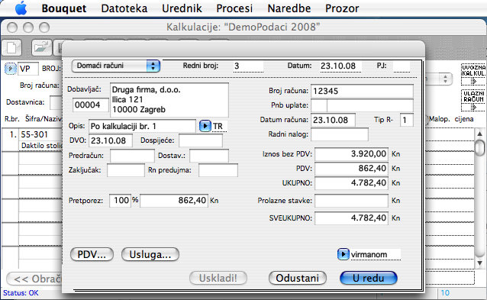Screen dimensions: 487x300
Task: Click the Prolazne stavke field
Action: pos(351,201)
